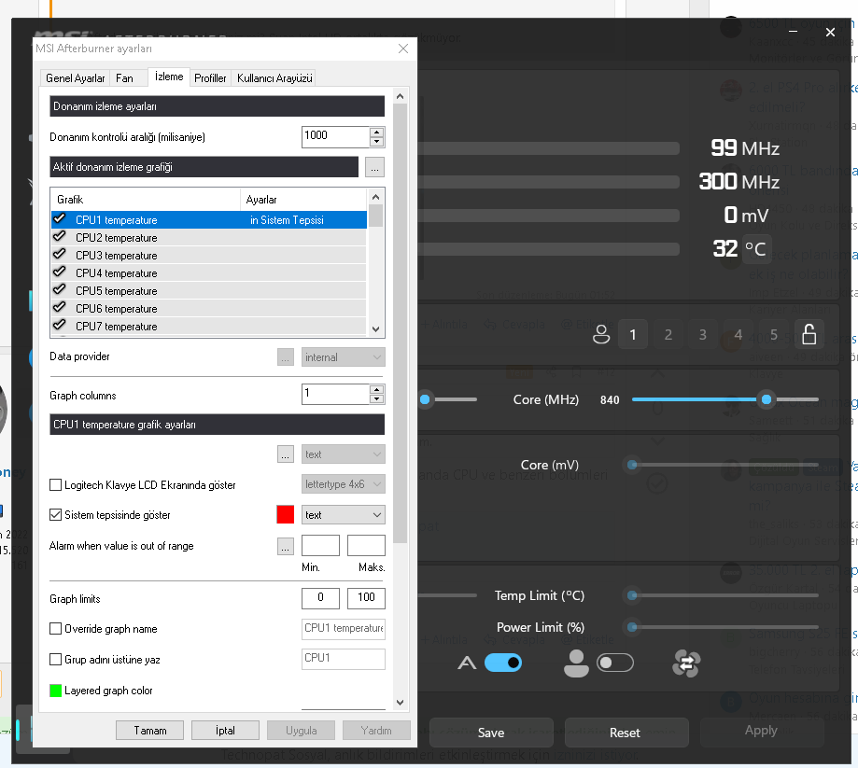Open the '...' button beside the top text dropdown
Screen dimensions: 858x768
click(x=286, y=454)
